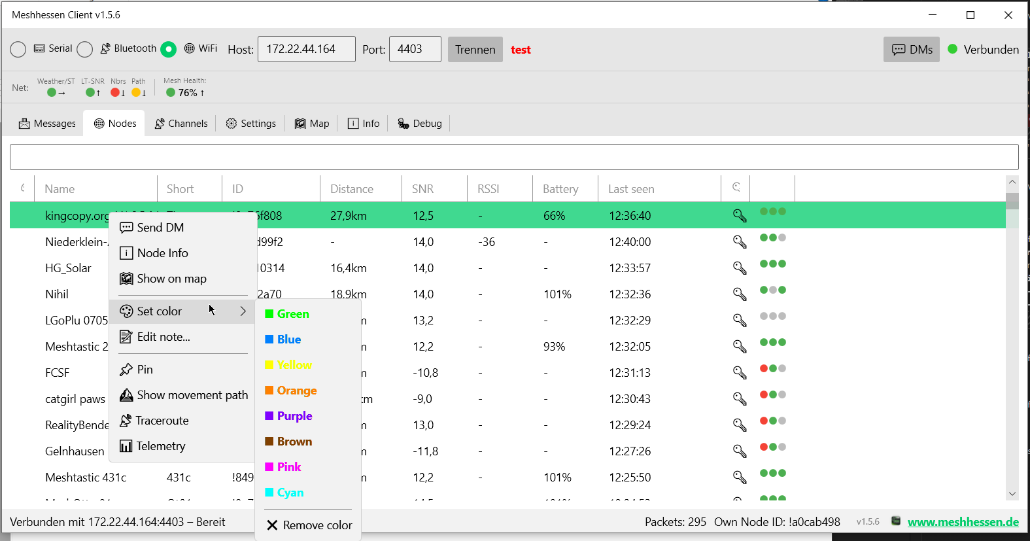Viewport: 1030px width, 541px height.
Task: Click the node search filter box
Action: pyautogui.click(x=514, y=157)
